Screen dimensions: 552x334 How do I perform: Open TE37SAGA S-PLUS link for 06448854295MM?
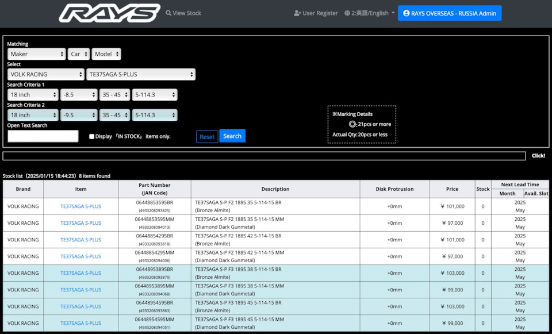(80, 256)
